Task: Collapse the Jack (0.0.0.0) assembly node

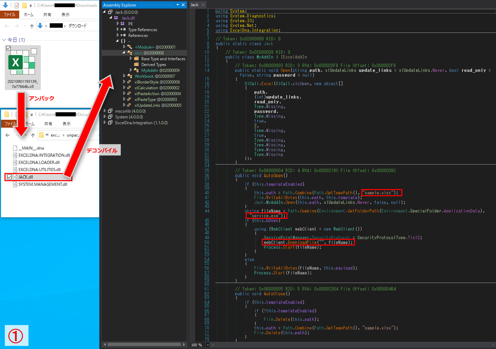Action: point(105,12)
